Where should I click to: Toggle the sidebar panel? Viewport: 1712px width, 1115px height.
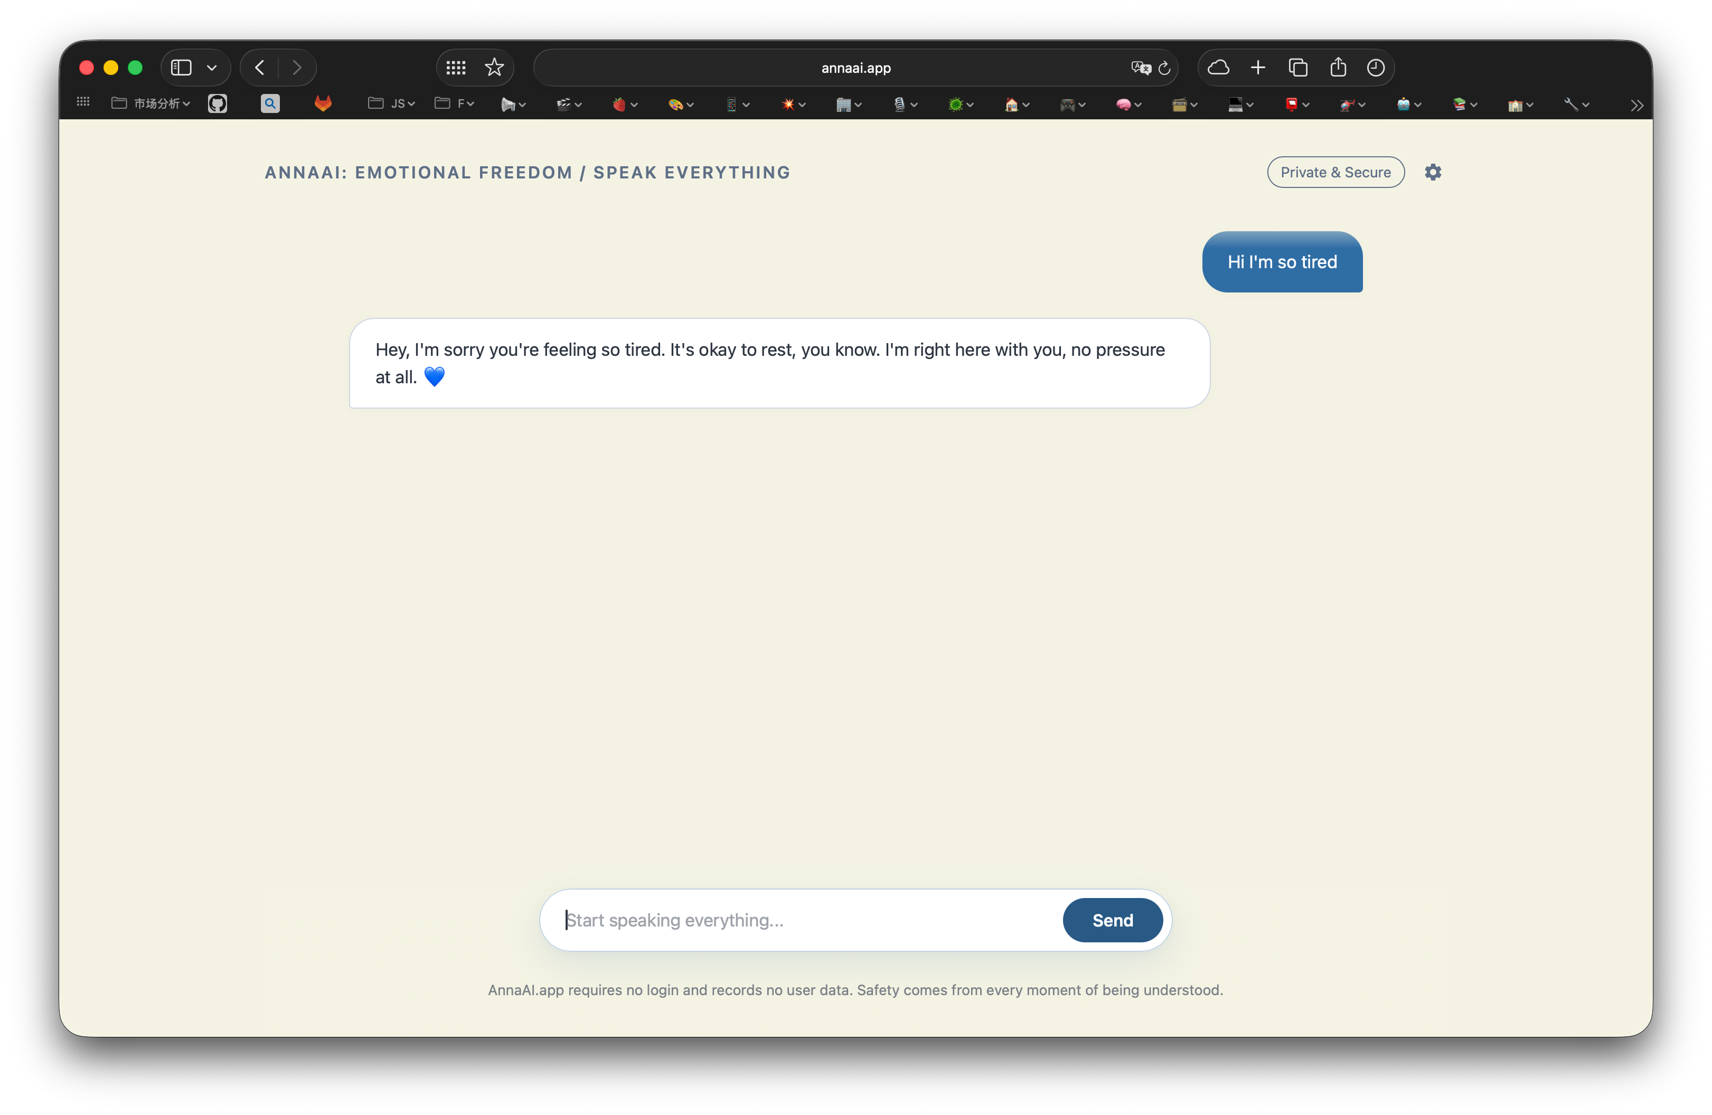coord(181,68)
